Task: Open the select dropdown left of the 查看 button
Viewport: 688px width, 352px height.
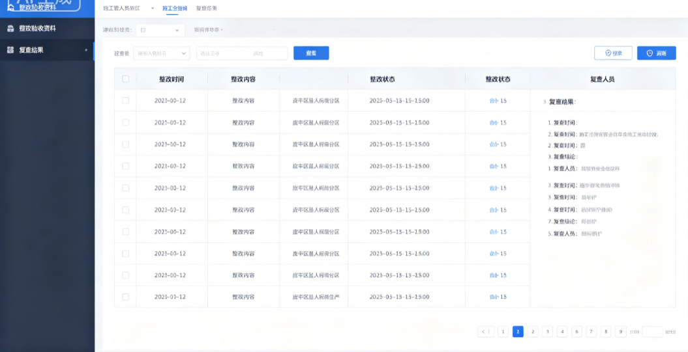Action: (x=162, y=53)
